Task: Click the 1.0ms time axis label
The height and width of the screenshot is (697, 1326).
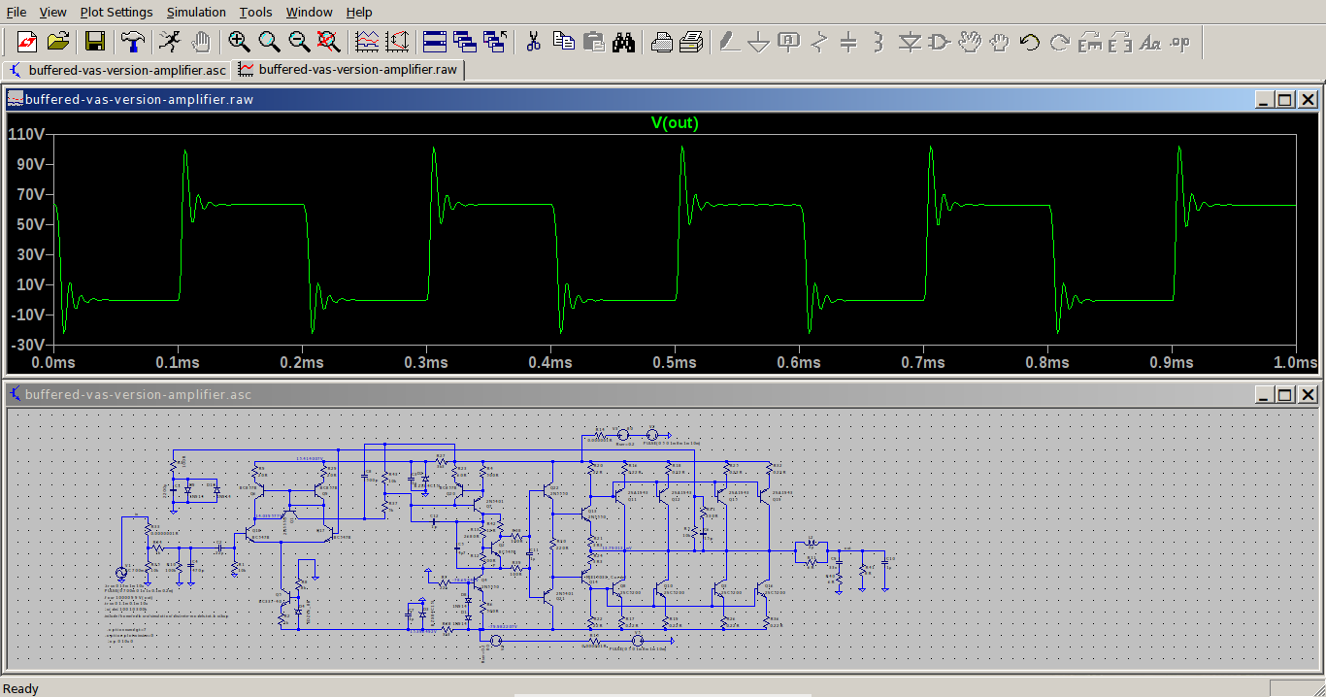Action: coord(1296,363)
